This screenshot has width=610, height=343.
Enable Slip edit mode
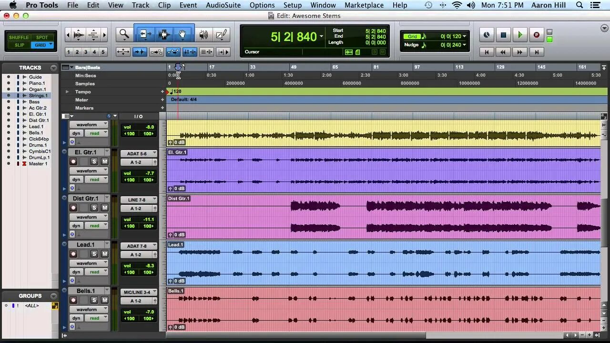[19, 45]
